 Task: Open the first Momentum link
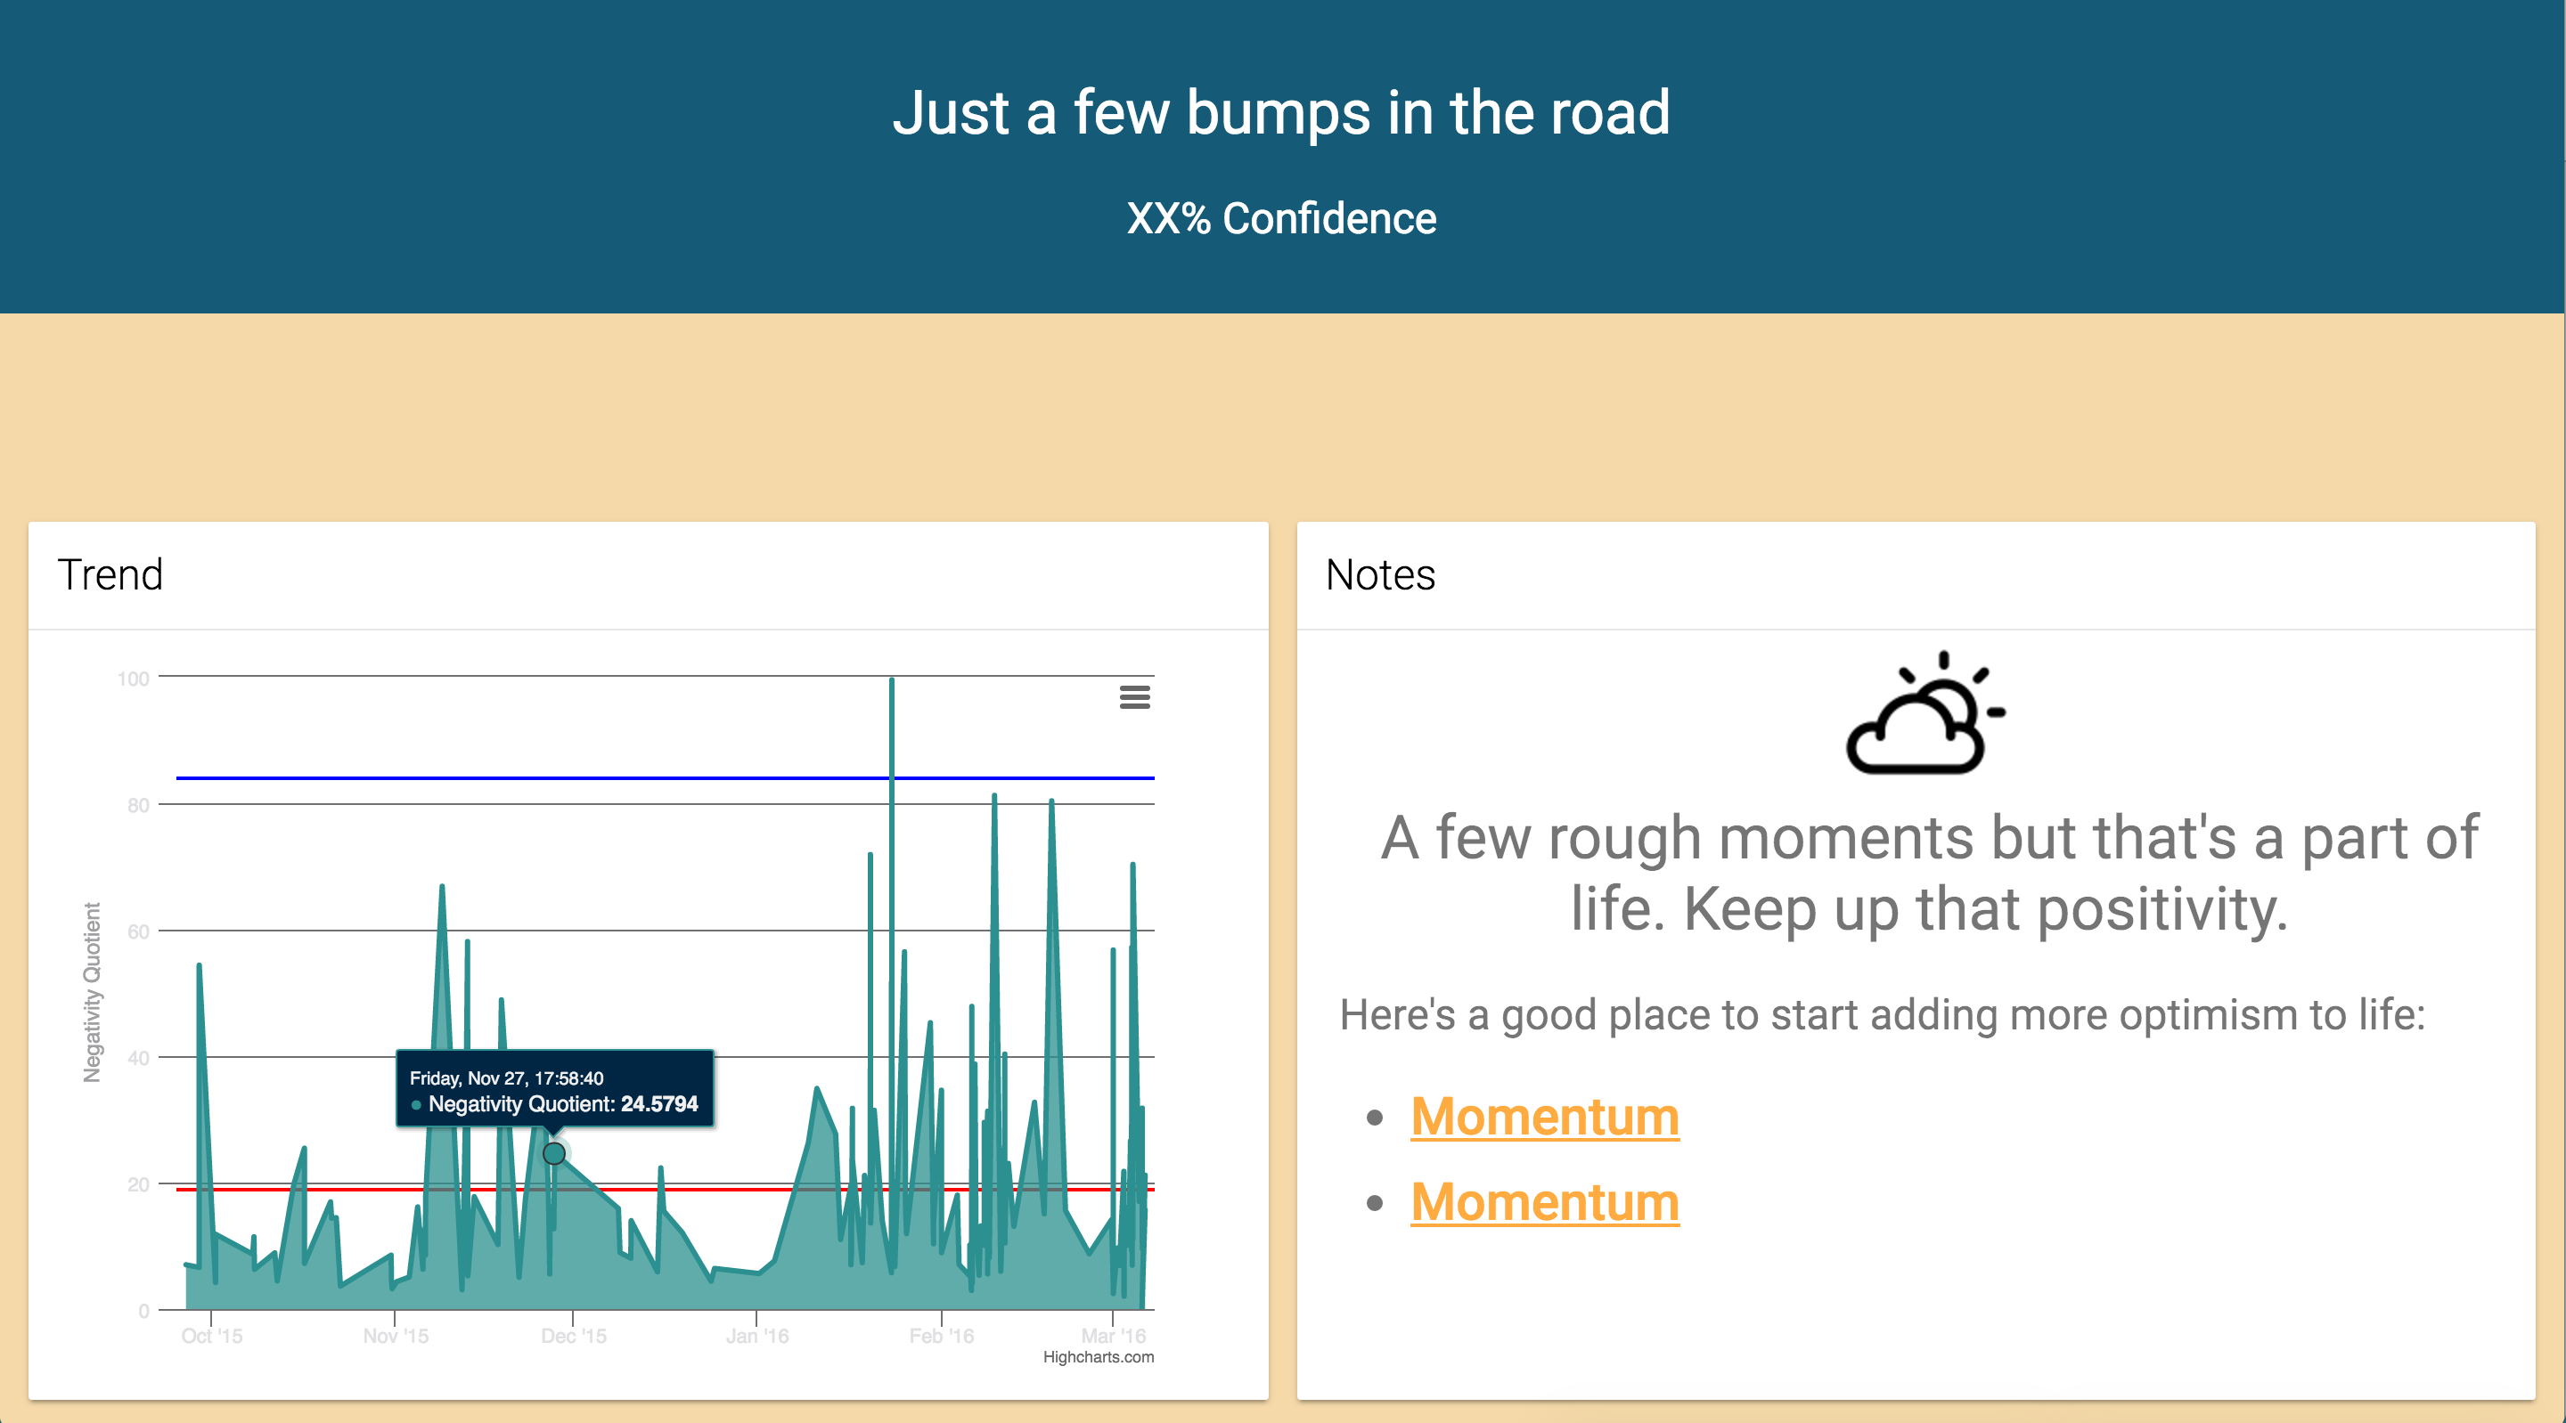(x=1544, y=1117)
